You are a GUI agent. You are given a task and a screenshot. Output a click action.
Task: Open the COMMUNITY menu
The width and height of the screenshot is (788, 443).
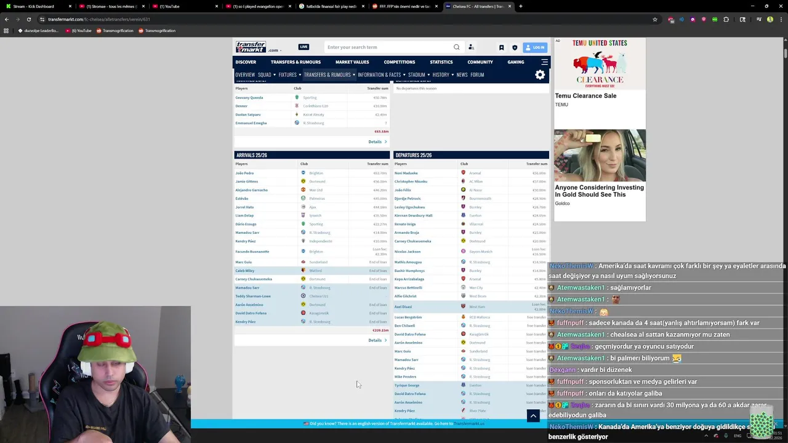coord(480,62)
